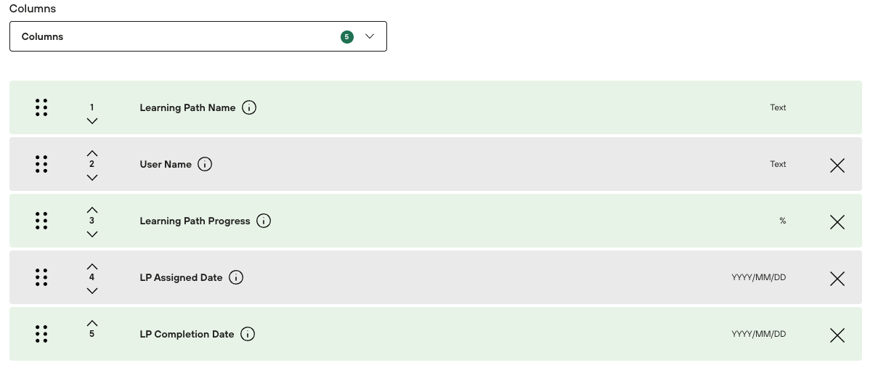Remove LP Completion Date column

tap(837, 335)
